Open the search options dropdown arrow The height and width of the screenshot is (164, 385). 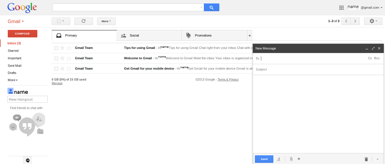201,7
